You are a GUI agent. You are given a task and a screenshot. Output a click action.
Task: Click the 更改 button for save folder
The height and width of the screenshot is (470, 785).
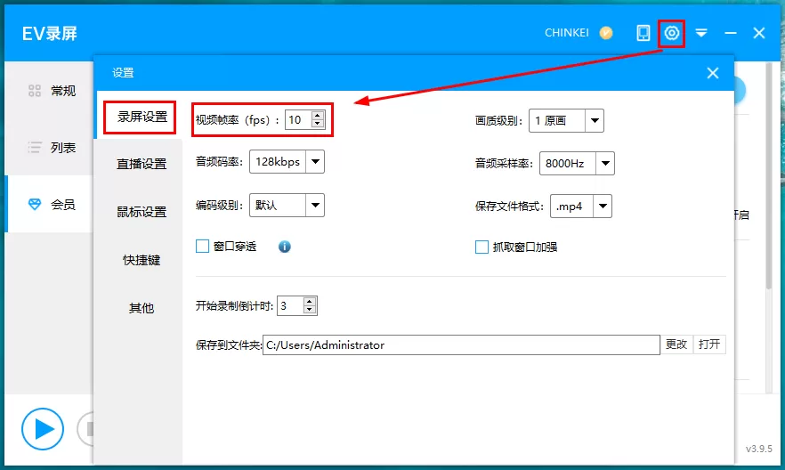[676, 344]
